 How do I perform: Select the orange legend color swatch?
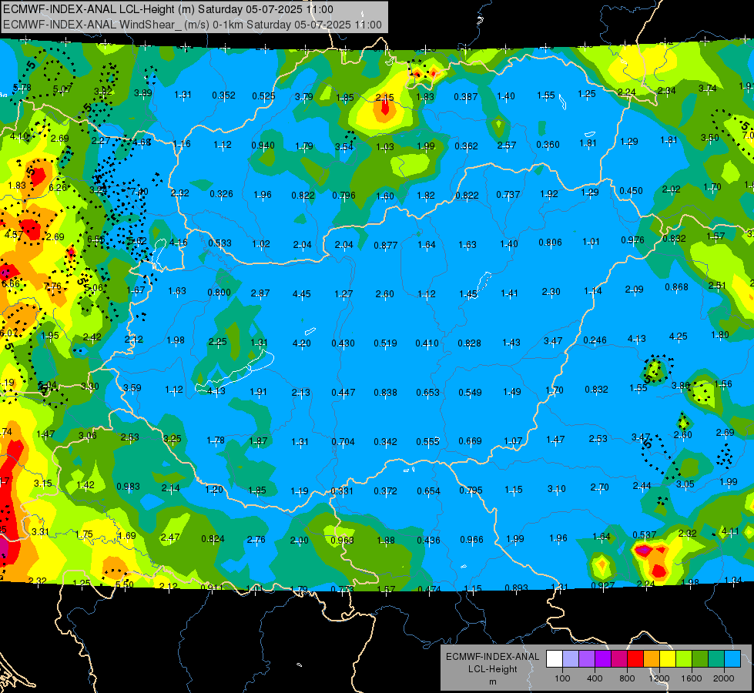(x=652, y=658)
